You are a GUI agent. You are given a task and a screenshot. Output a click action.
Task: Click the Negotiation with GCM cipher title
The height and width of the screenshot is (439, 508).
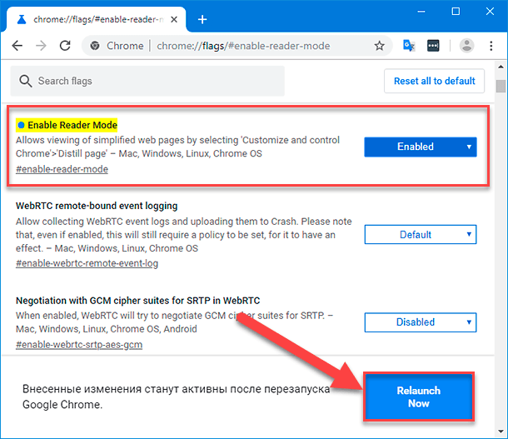point(137,301)
